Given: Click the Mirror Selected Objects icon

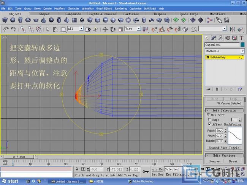Looking at the screenshot, I should [232, 30].
